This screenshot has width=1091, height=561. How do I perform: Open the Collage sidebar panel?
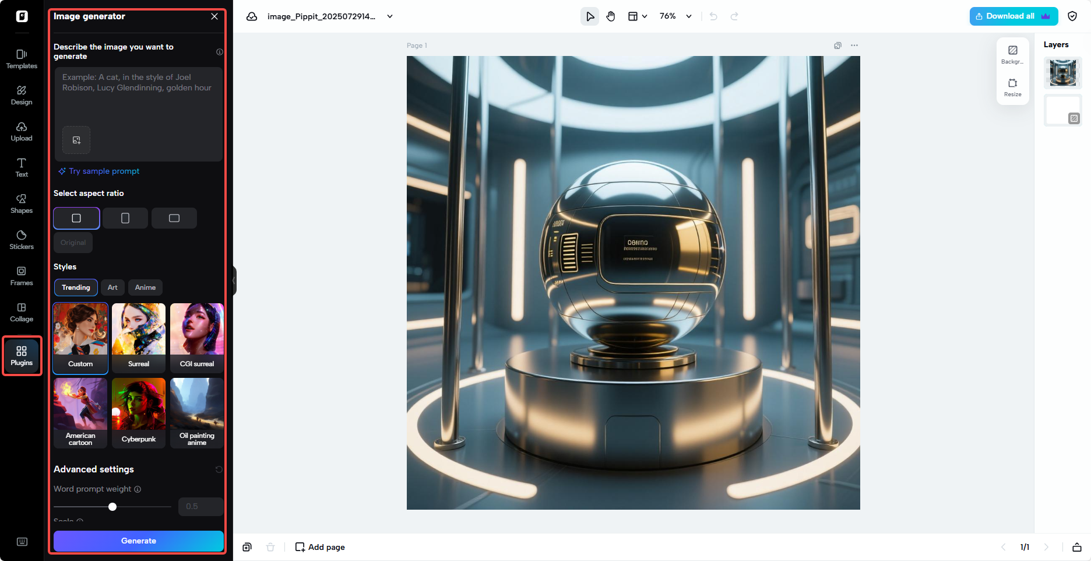22,312
